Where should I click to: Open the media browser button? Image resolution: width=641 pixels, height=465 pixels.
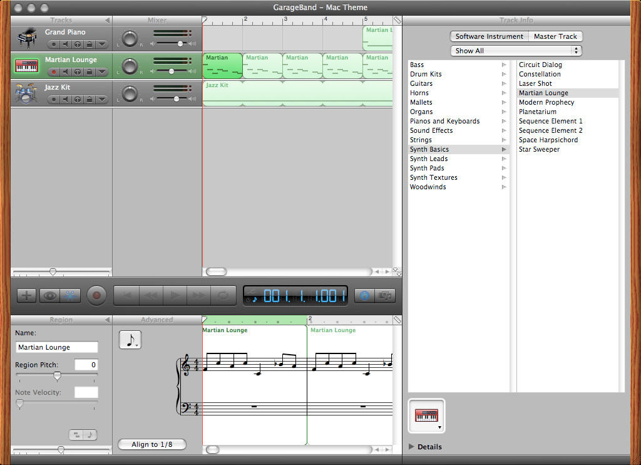pyautogui.click(x=385, y=296)
